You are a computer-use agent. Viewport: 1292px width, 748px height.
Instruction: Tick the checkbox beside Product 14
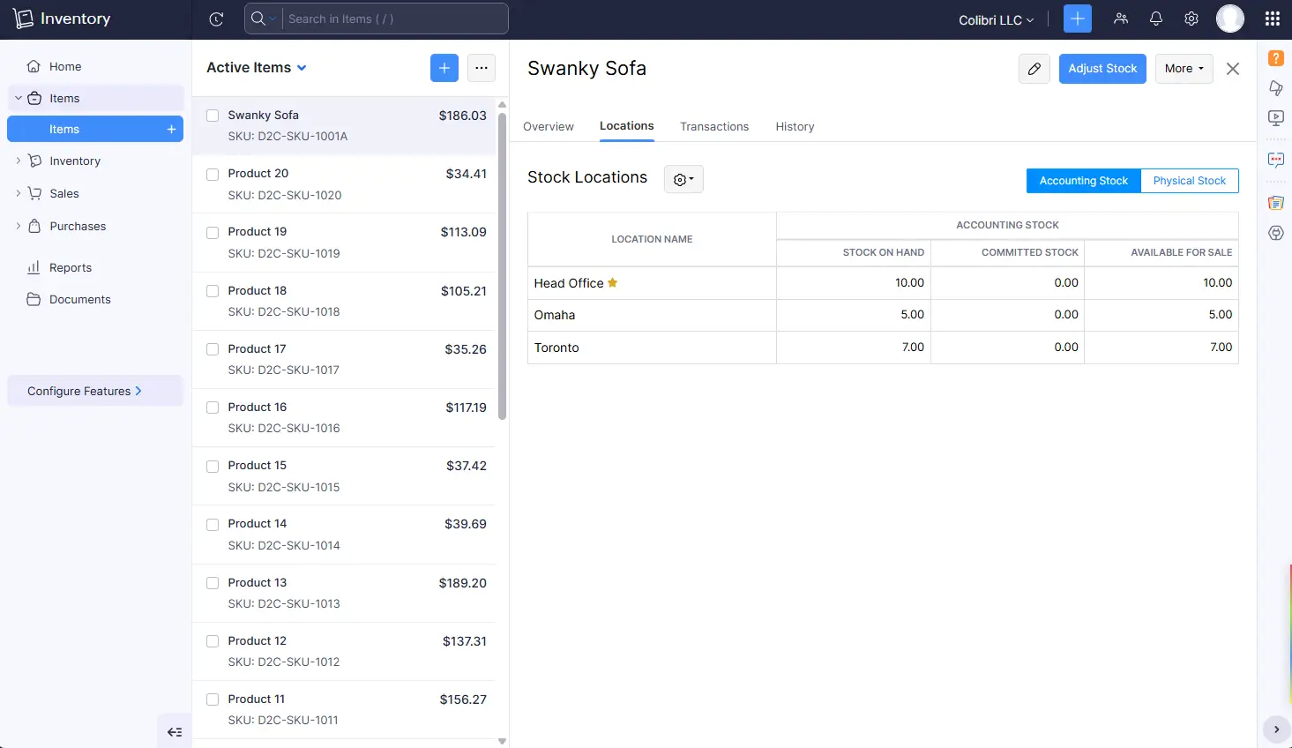coord(212,523)
